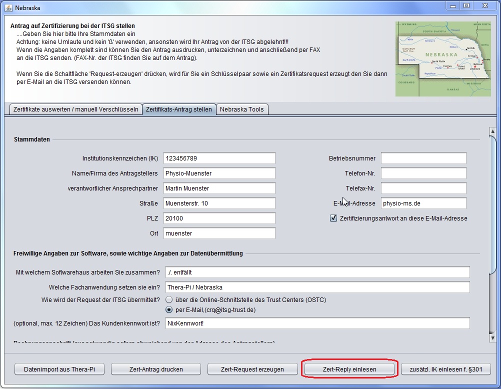Click zusätzl. IK einlesen f. §301
The height and width of the screenshot is (389, 501).
point(445,369)
